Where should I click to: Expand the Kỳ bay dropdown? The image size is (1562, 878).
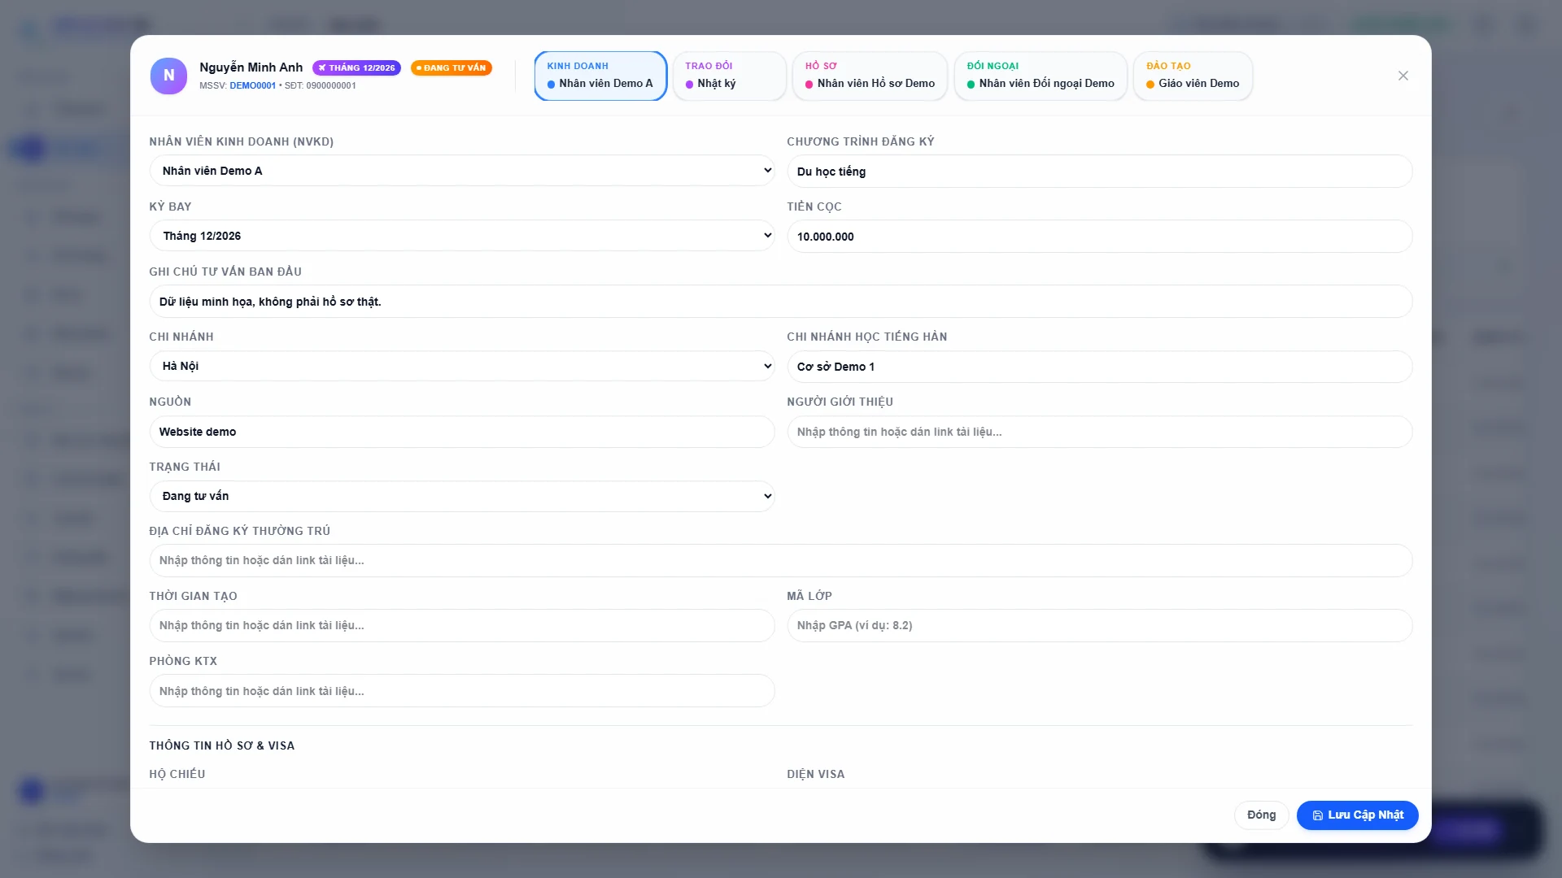[x=462, y=236]
